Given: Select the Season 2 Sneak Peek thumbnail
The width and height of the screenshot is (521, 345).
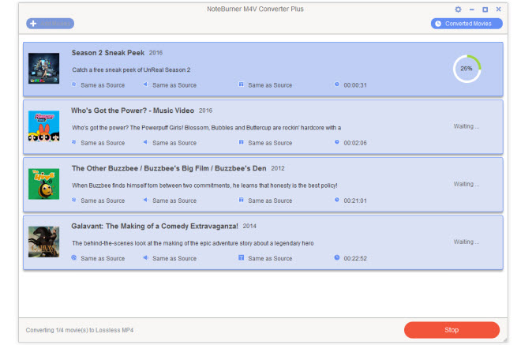Looking at the screenshot, I should pos(44,69).
